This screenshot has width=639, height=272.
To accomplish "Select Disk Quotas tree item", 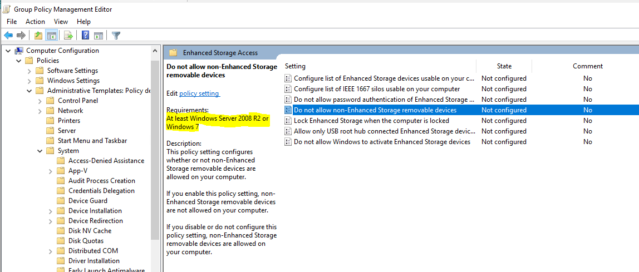I will [x=86, y=241].
